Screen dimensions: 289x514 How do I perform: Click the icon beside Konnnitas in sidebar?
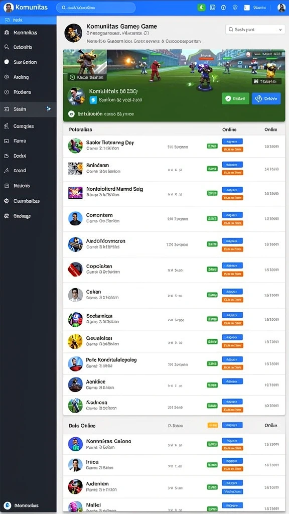[7, 33]
